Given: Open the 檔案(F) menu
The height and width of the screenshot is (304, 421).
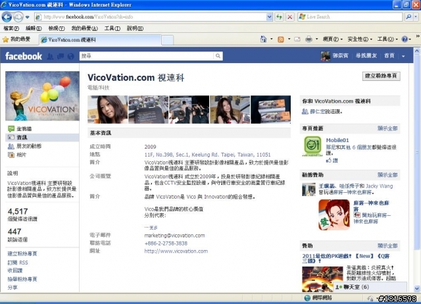Looking at the screenshot, I should [11, 28].
